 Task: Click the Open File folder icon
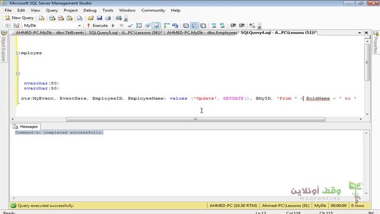tap(91, 18)
